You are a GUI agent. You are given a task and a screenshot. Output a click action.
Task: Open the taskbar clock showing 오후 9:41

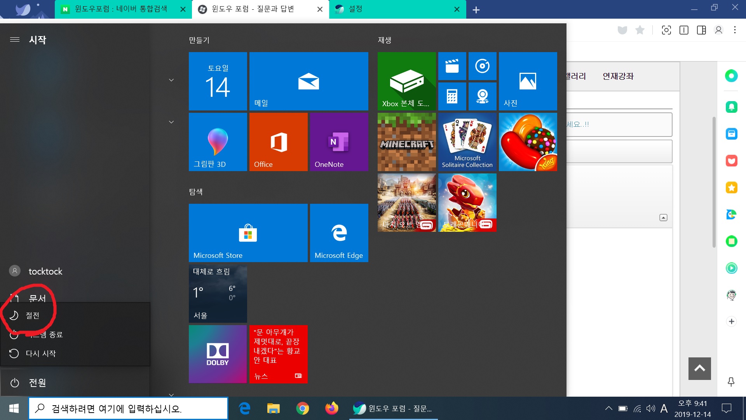693,409
